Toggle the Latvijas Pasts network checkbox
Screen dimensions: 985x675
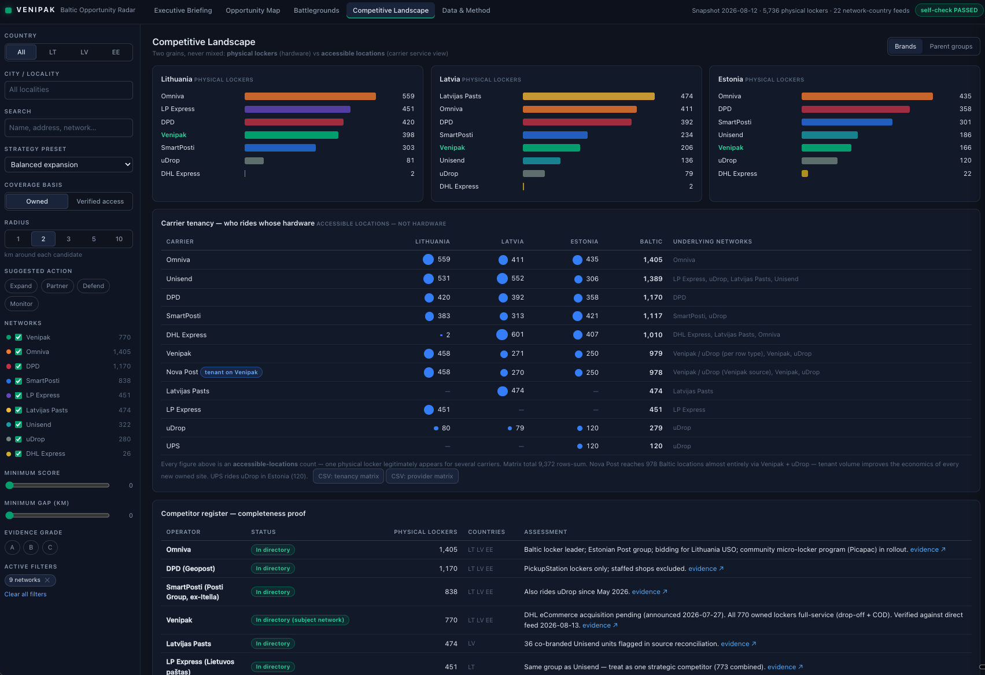(19, 410)
